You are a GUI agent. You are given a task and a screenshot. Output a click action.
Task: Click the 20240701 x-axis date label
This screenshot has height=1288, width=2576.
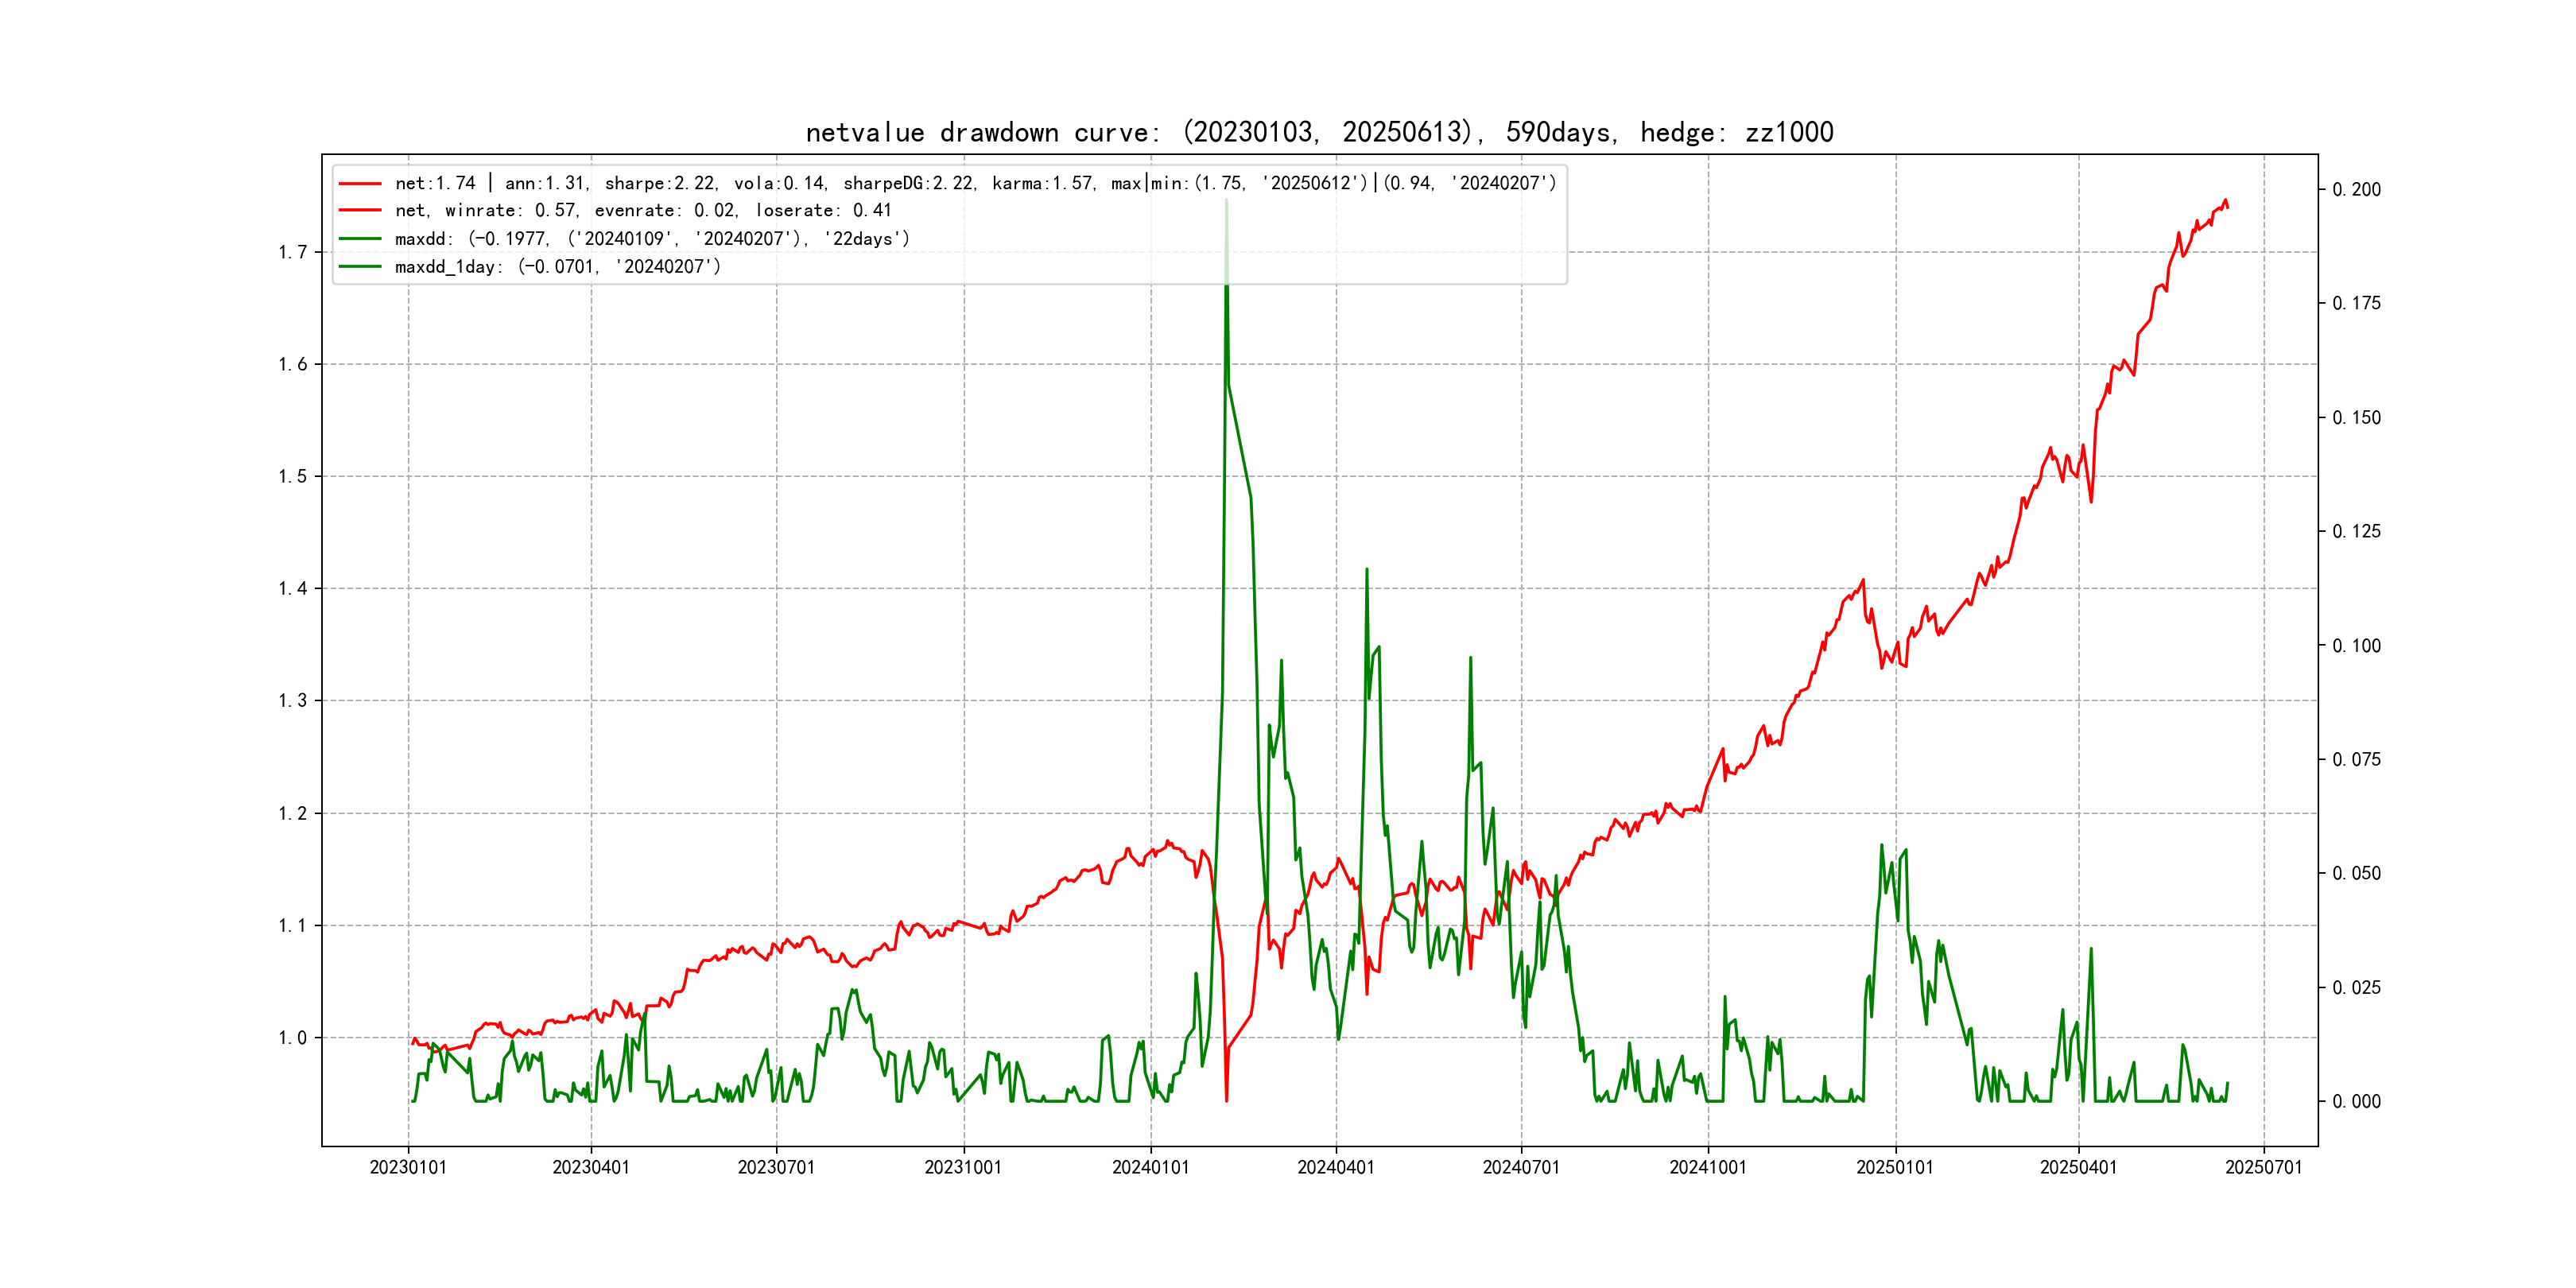(1521, 1167)
